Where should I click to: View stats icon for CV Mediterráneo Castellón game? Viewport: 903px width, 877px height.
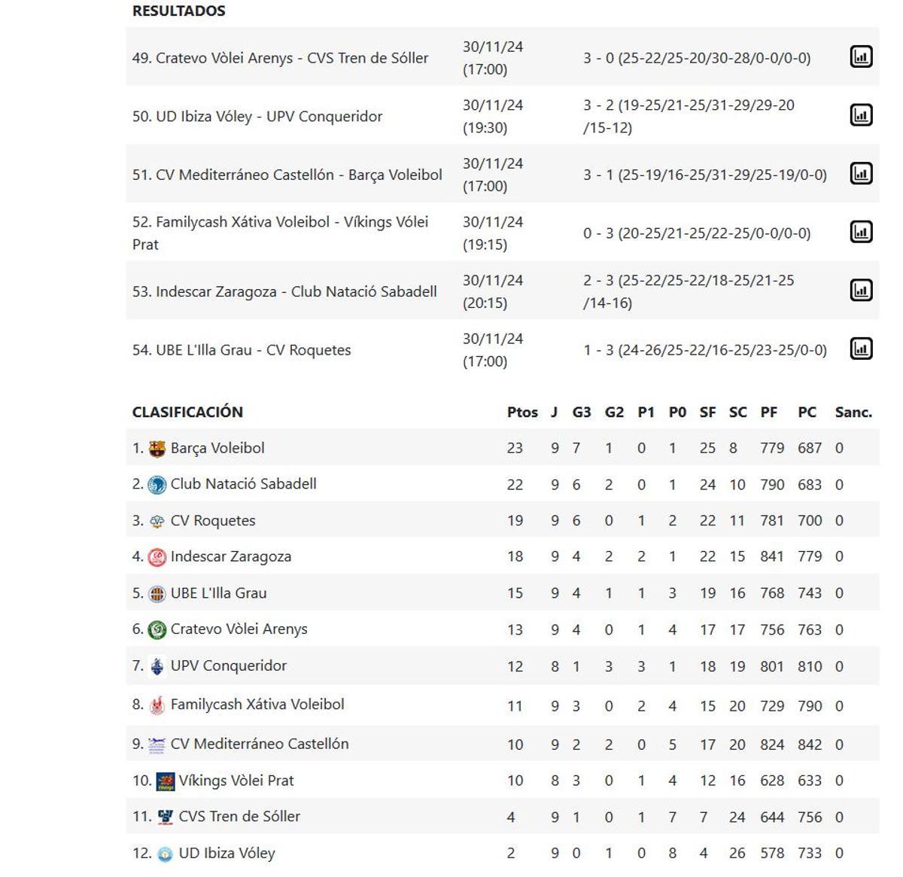click(861, 174)
